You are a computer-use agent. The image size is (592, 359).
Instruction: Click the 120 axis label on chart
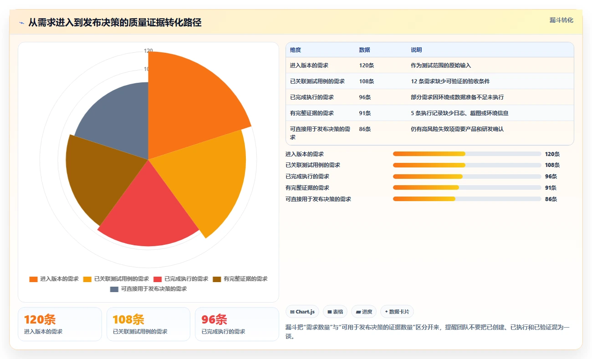coord(148,51)
